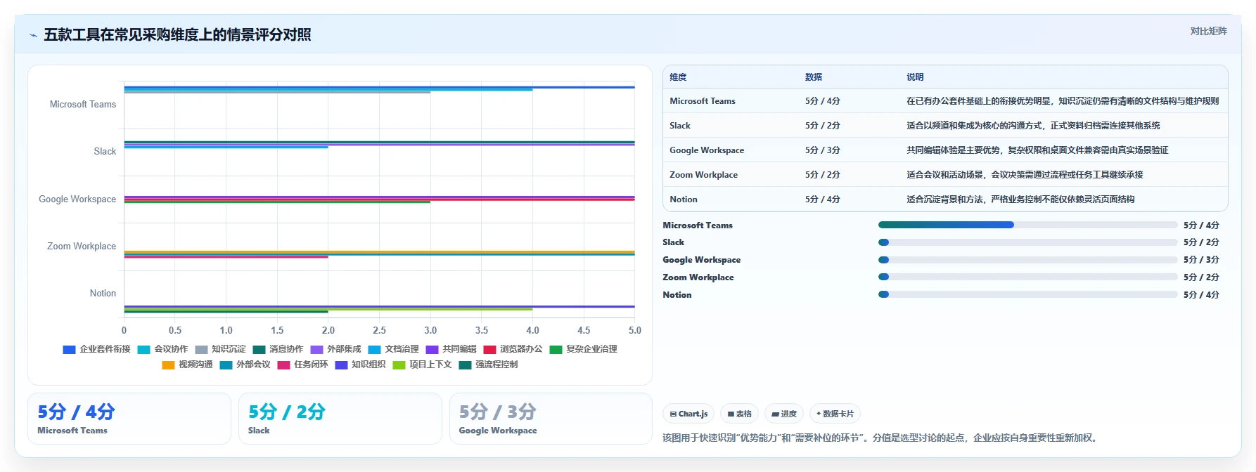Click the Notion label on chart axis
The height and width of the screenshot is (472, 1256).
click(x=103, y=294)
